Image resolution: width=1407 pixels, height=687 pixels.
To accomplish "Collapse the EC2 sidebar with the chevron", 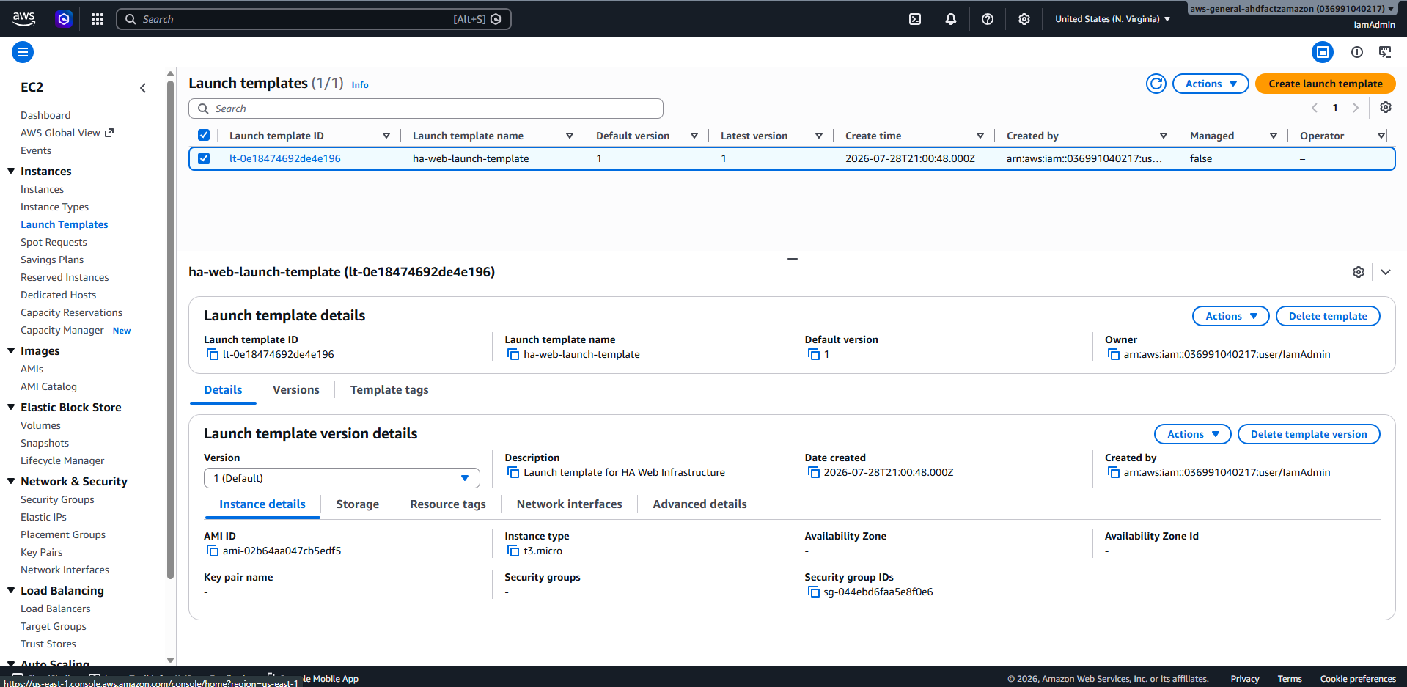I will coord(143,88).
